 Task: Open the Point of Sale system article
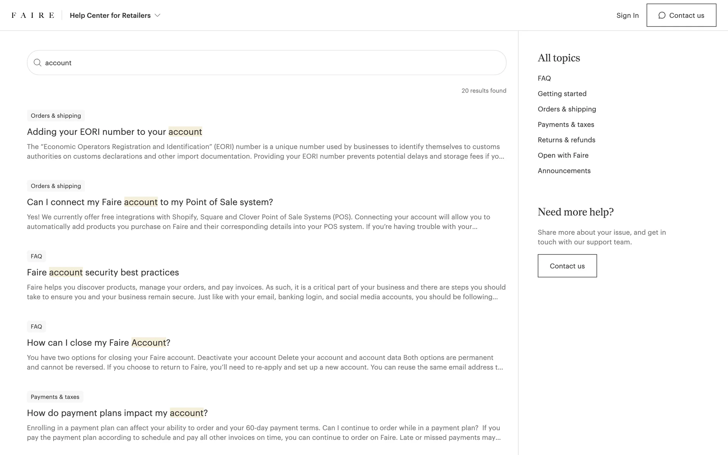click(x=150, y=202)
